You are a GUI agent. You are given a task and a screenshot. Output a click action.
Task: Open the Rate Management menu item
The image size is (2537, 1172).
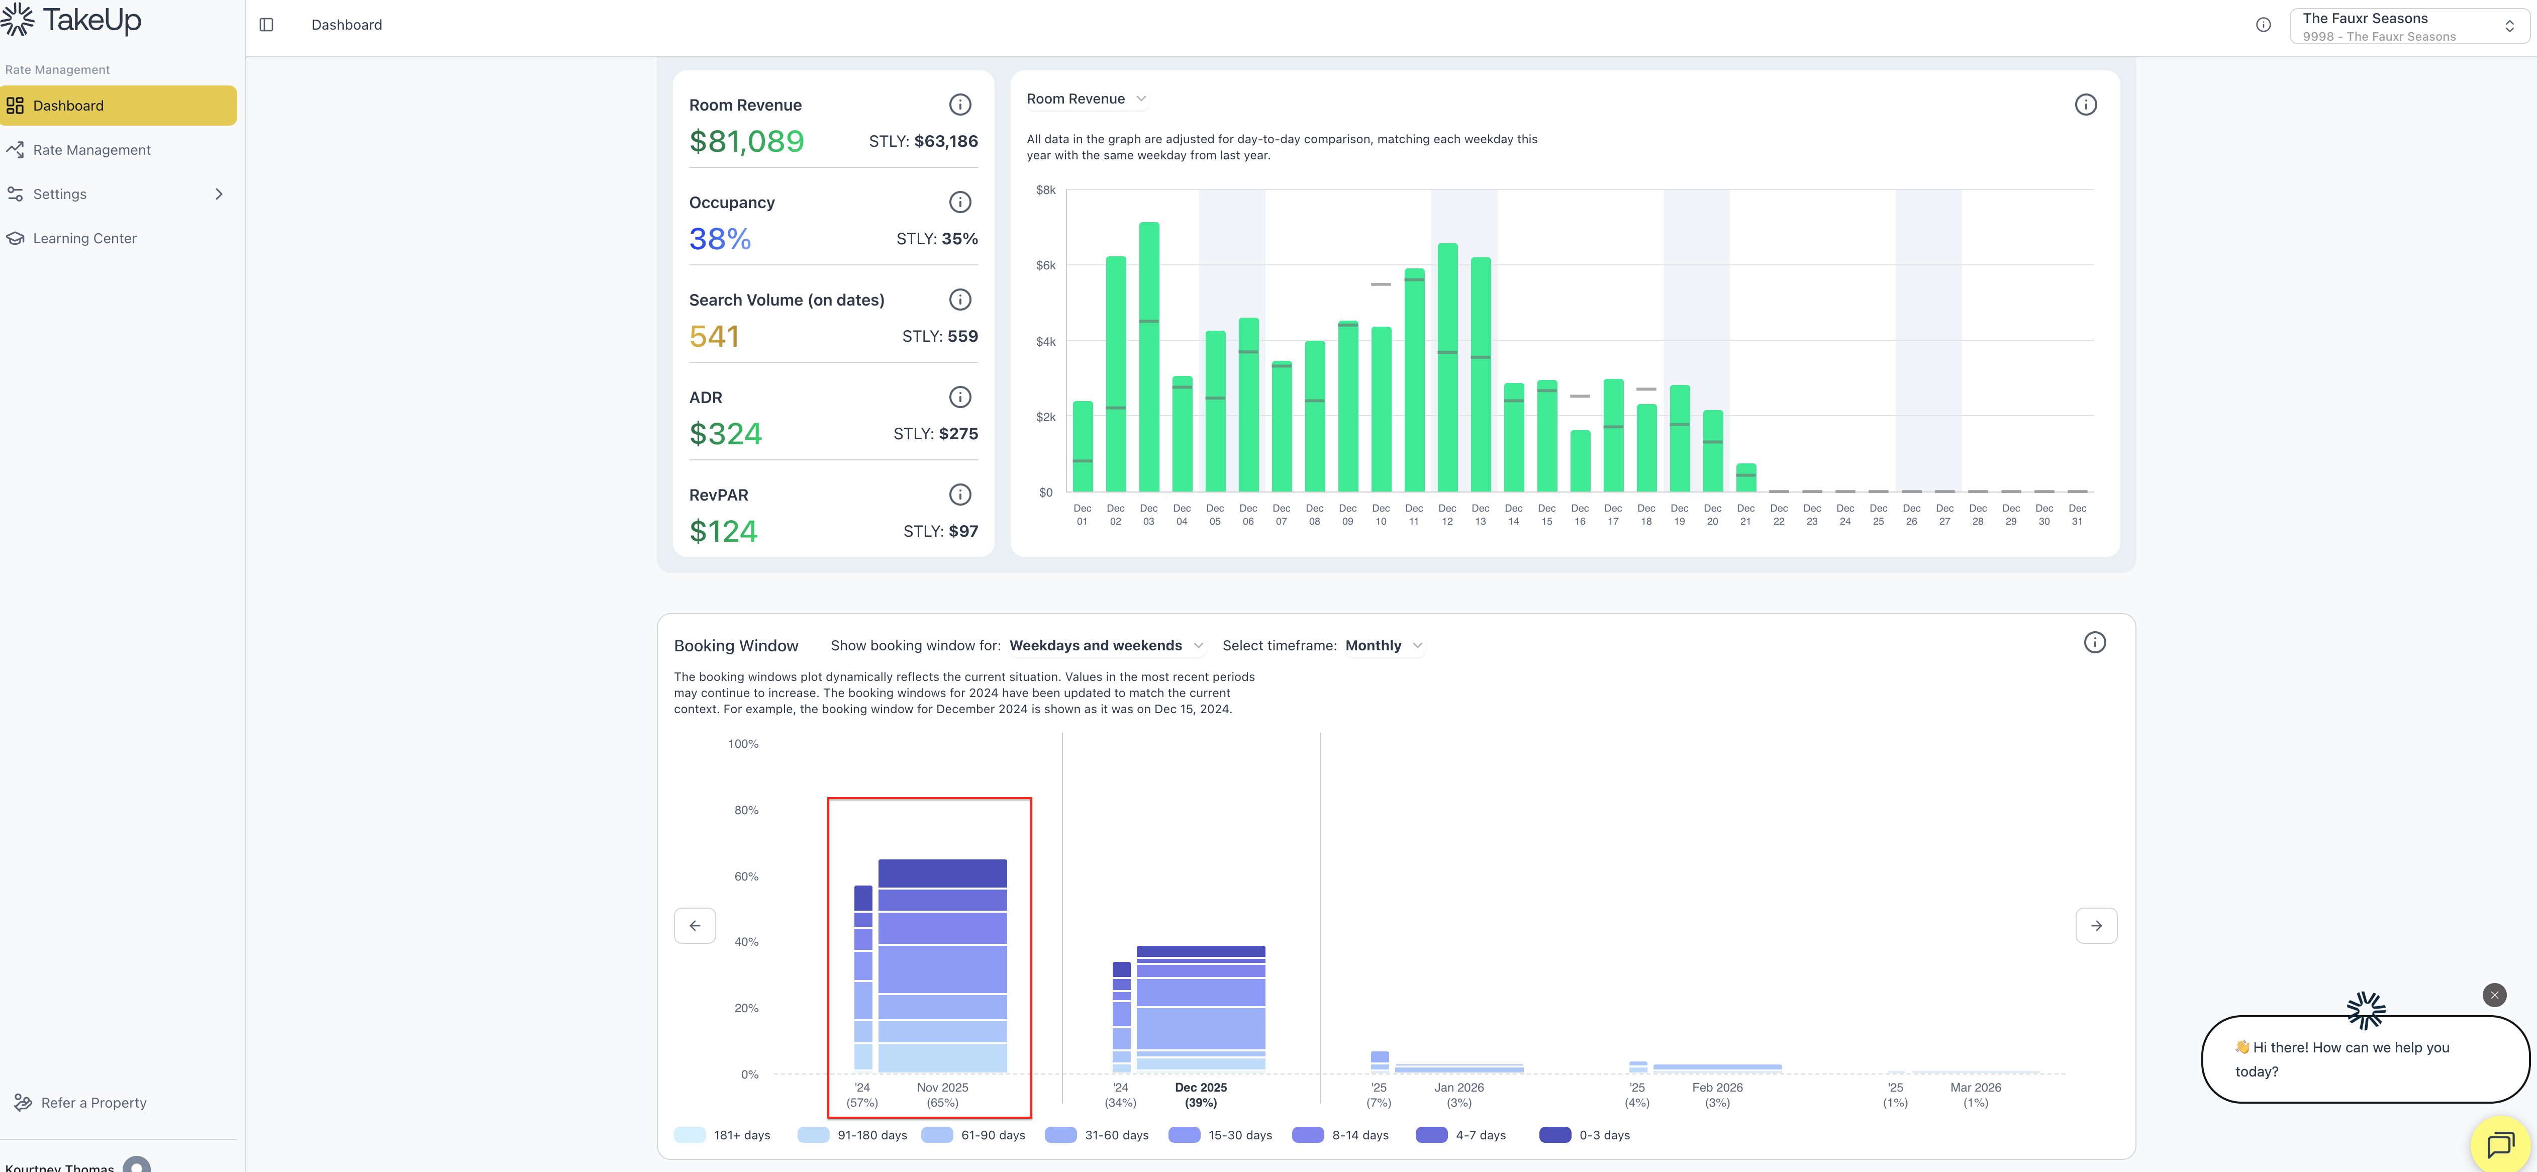[x=91, y=150]
